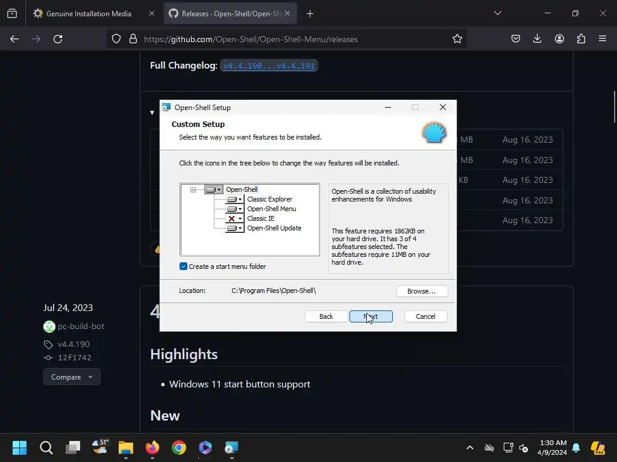Open the v4.4.190 tag link
The height and width of the screenshot is (462, 617).
[74, 344]
